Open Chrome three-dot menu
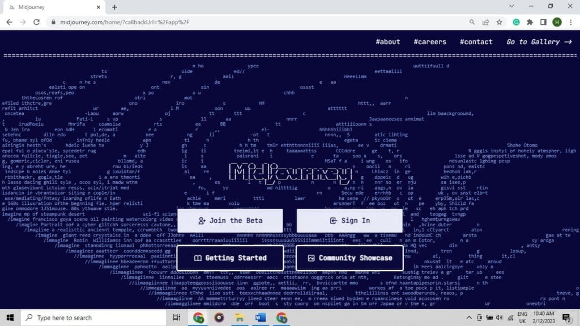The height and width of the screenshot is (326, 580). 571,22
